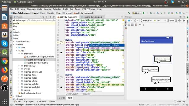Open Preview panel gear settings

tap(180, 17)
